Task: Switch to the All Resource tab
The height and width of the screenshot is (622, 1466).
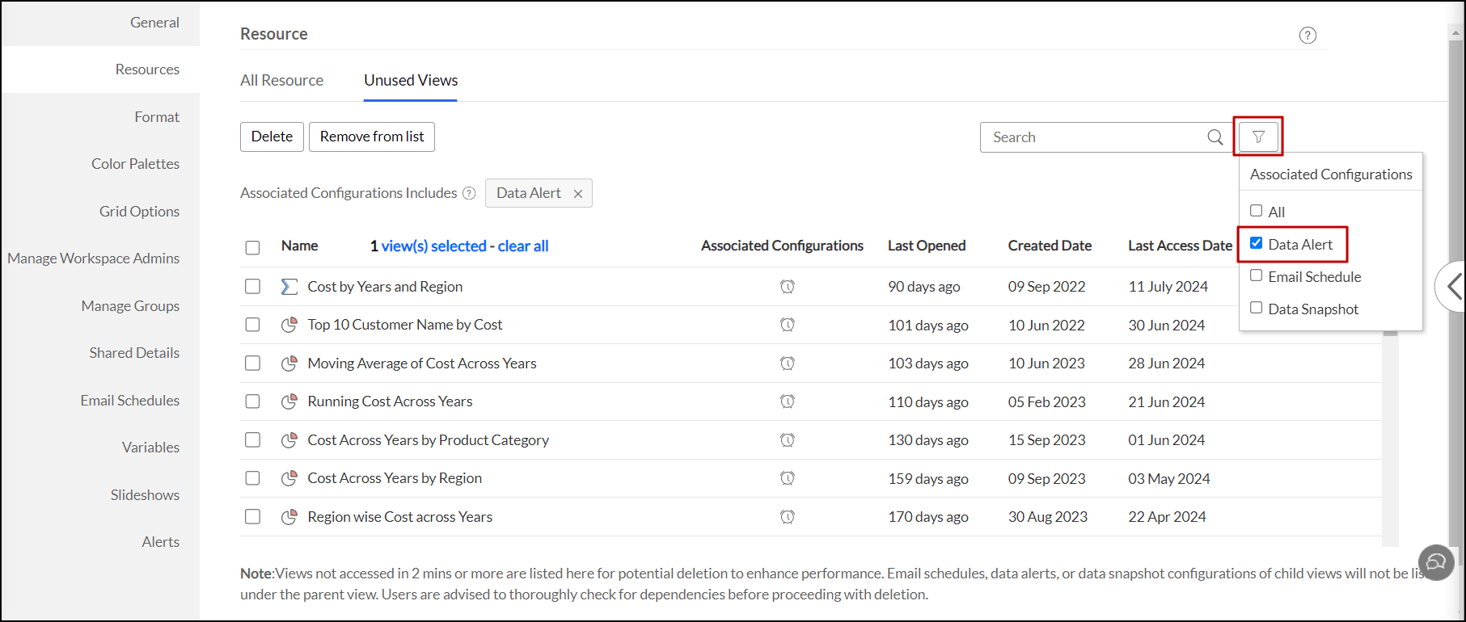Action: (281, 80)
